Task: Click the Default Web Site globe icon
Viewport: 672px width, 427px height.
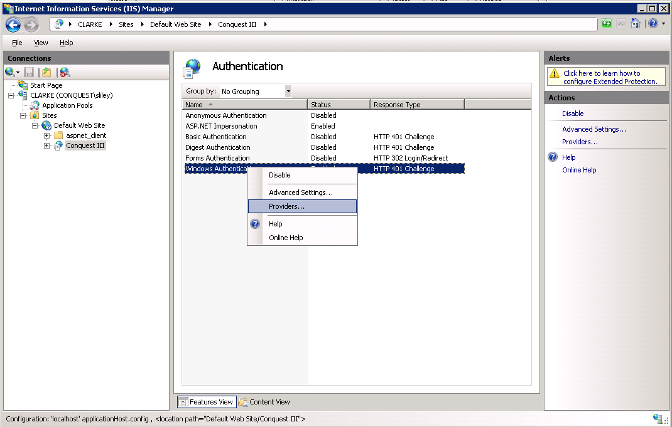Action: pyautogui.click(x=46, y=125)
